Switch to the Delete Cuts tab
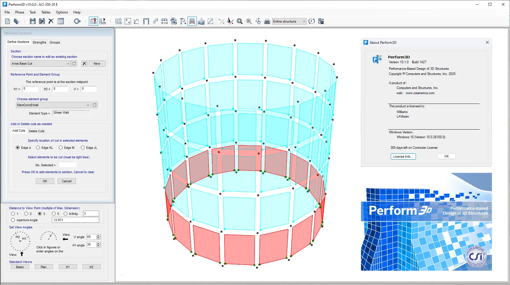Viewport: 510px width, 285px height. pos(36,131)
